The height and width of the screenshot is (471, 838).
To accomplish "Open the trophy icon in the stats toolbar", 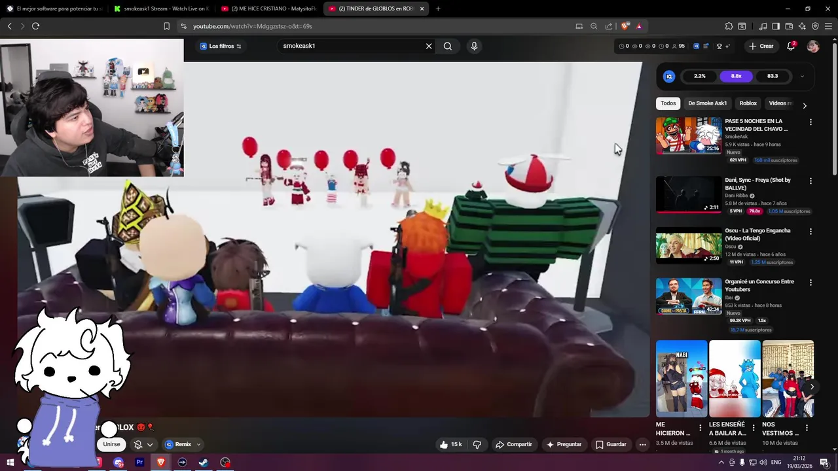I will tap(720, 46).
